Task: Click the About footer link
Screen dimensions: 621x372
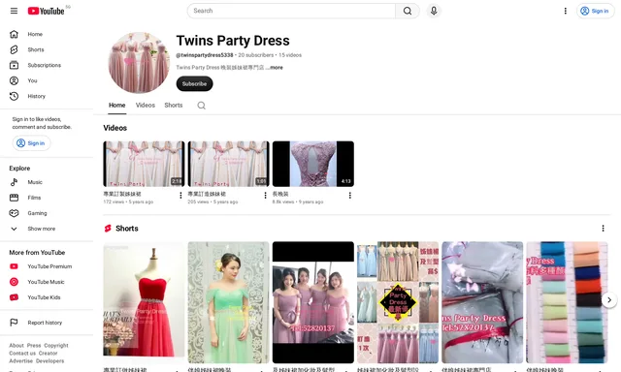Action: click(x=16, y=346)
